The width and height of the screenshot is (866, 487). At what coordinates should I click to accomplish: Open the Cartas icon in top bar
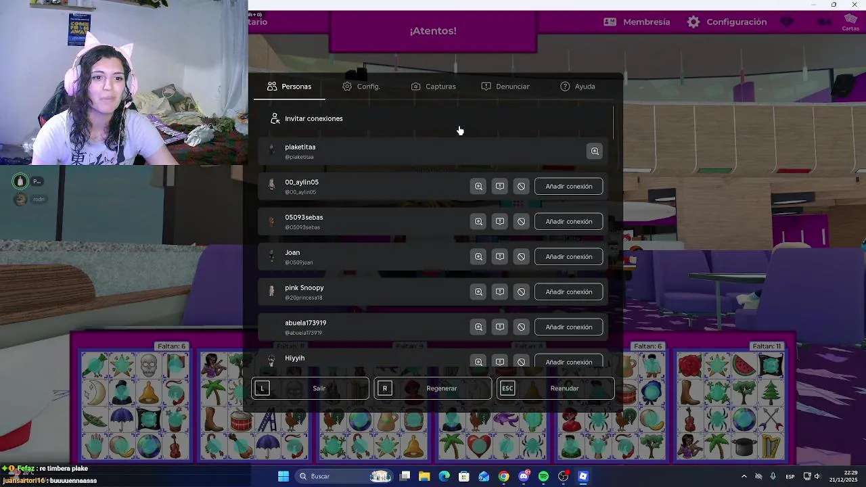850,22
